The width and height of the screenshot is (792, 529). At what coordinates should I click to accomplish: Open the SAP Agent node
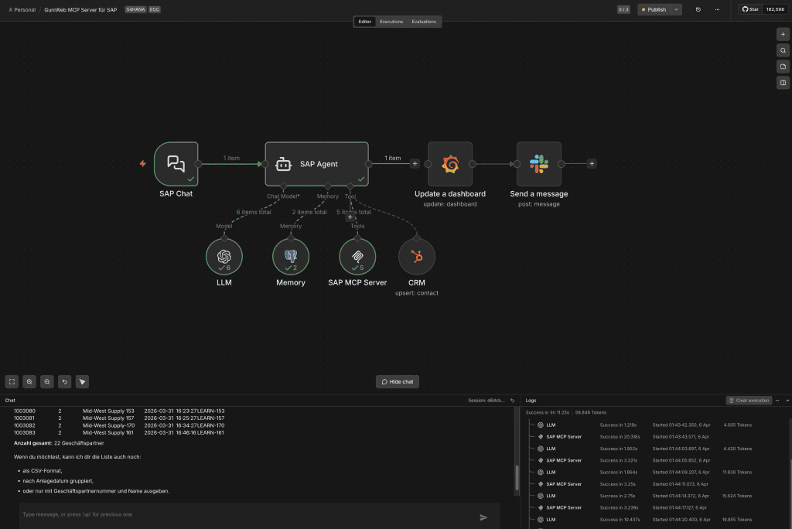click(316, 164)
